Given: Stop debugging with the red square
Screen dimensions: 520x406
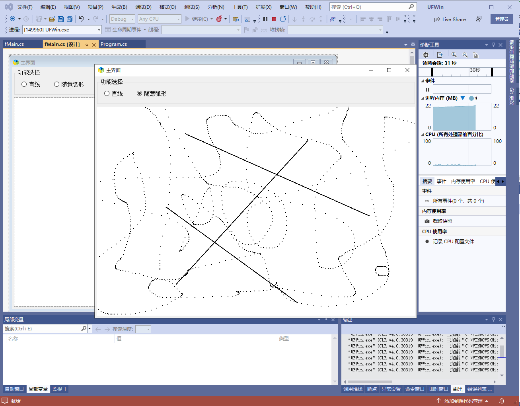Looking at the screenshot, I should tap(274, 19).
